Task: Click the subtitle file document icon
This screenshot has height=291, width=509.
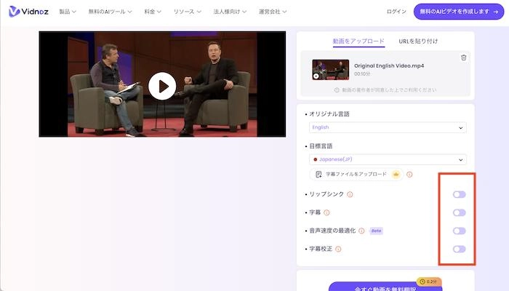Action: pyautogui.click(x=318, y=175)
